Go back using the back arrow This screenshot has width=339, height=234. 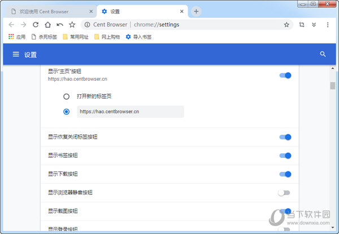pyautogui.click(x=11, y=25)
